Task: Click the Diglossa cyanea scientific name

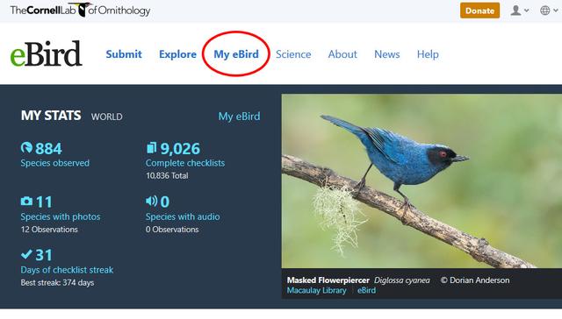Action: pyautogui.click(x=402, y=280)
